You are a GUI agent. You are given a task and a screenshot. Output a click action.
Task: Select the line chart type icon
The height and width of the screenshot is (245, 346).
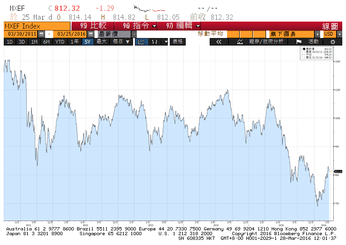[x=141, y=42]
